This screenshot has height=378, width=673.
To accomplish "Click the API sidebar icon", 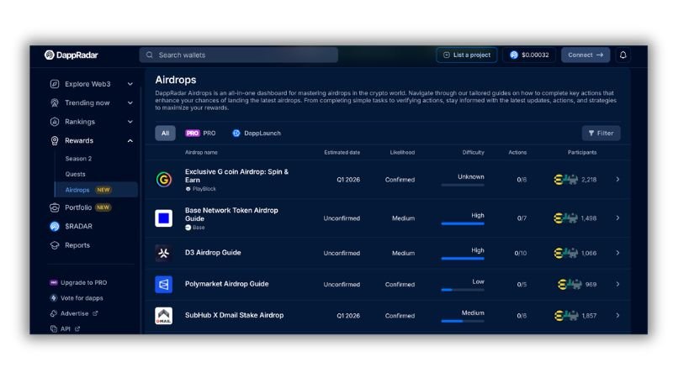I will 54,328.
